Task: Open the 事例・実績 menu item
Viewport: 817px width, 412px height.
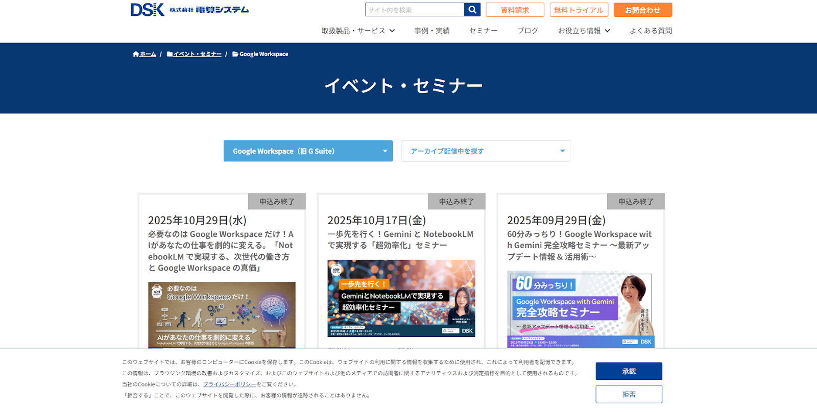Action: (x=432, y=31)
